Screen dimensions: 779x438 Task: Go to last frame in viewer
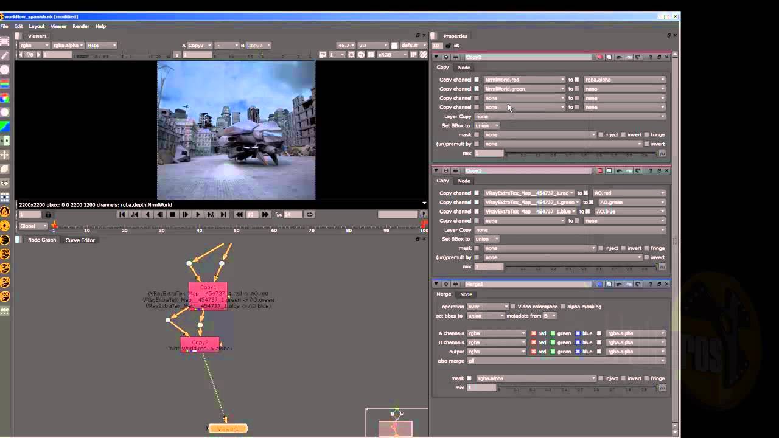click(x=223, y=214)
